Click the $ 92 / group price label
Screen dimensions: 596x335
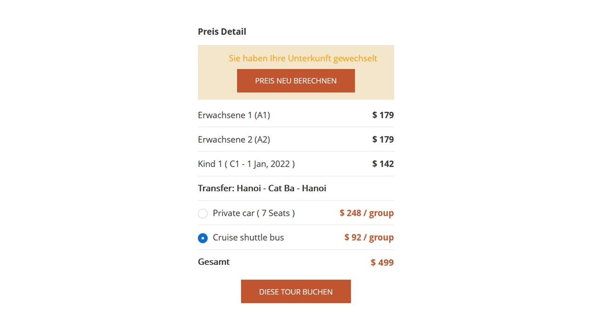click(x=369, y=237)
